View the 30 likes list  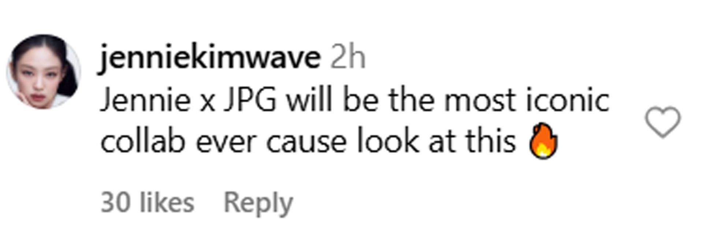(x=147, y=202)
